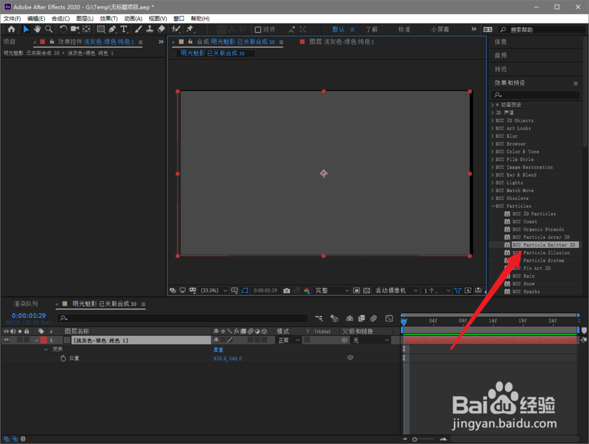
Task: Enable motion blur switch in timeline
Action: 373,318
